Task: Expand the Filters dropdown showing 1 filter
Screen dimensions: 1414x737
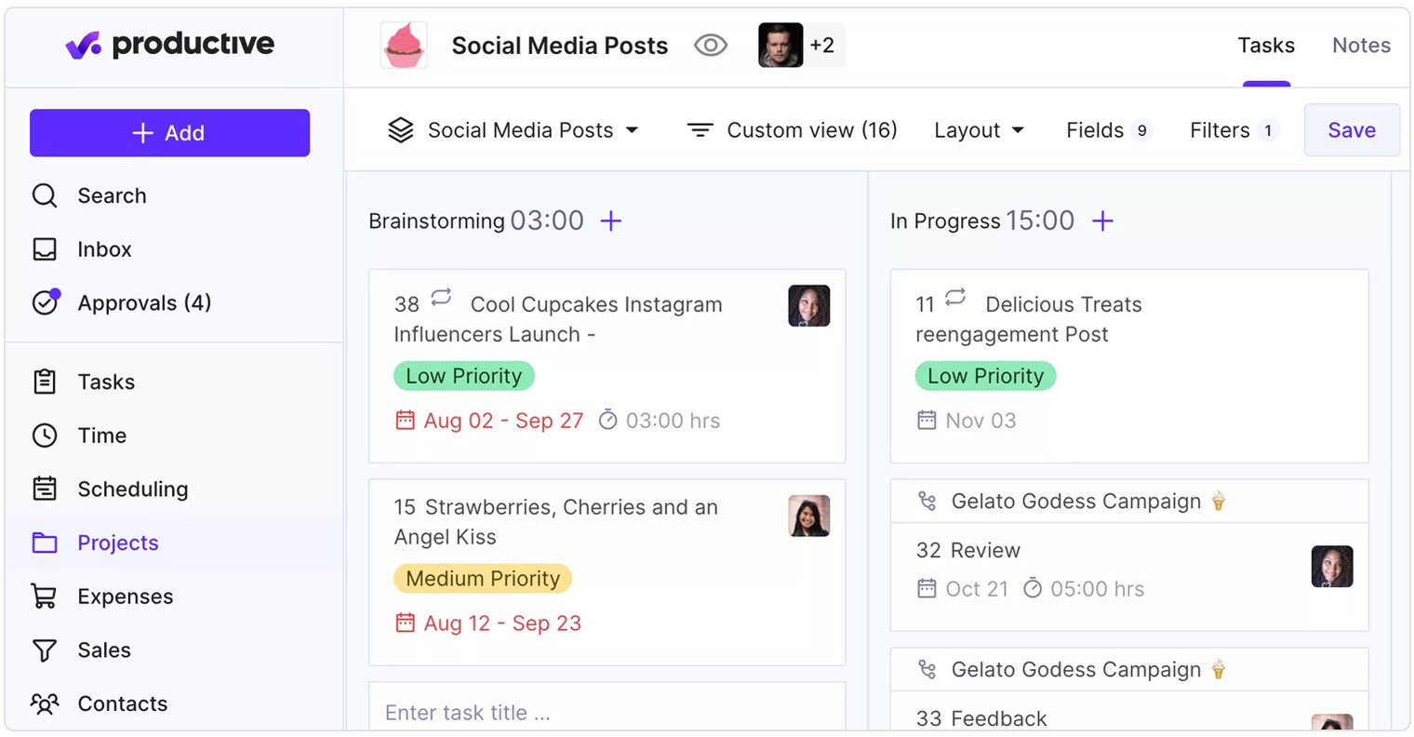Action: point(1233,130)
